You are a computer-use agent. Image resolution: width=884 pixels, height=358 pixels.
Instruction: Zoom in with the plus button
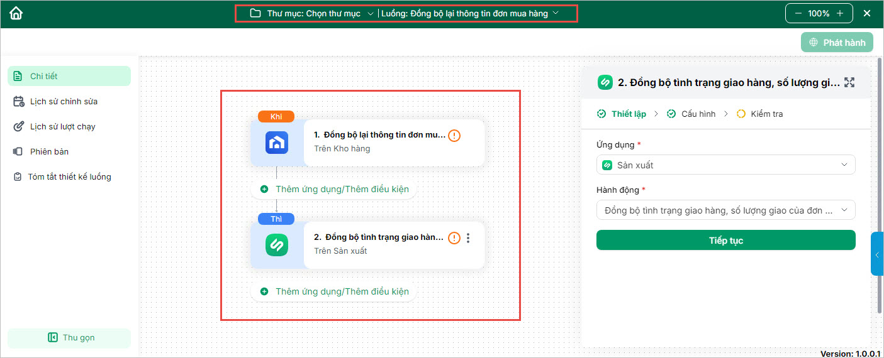pyautogui.click(x=839, y=13)
